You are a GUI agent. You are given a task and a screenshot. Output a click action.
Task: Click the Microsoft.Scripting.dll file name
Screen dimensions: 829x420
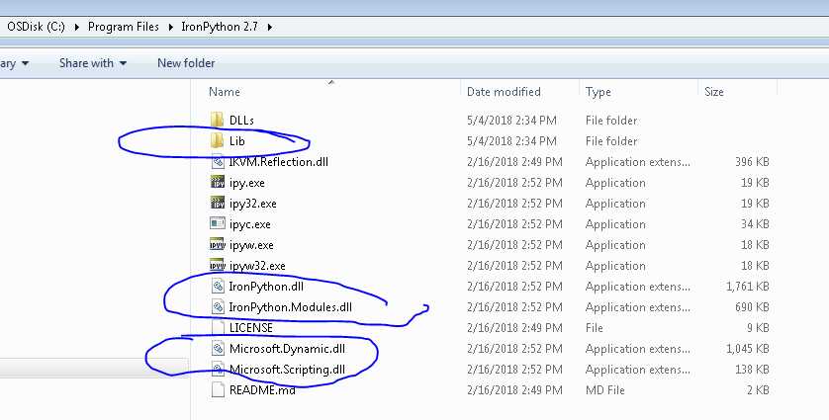[x=287, y=370]
